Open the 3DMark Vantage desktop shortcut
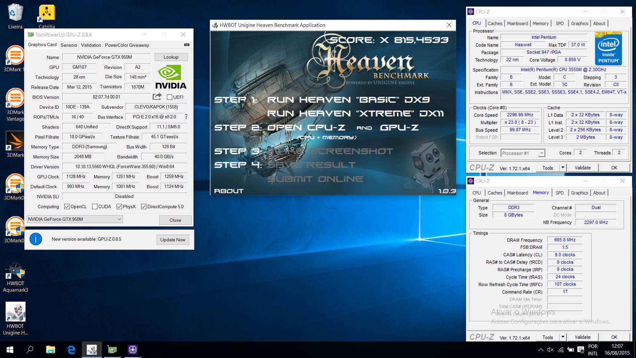Screen dimensions: 636x358 [15, 104]
